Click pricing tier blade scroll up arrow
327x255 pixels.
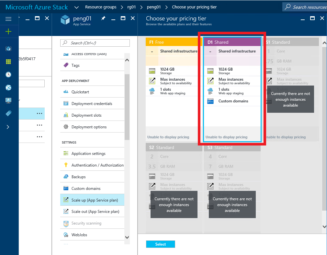(x=324, y=43)
